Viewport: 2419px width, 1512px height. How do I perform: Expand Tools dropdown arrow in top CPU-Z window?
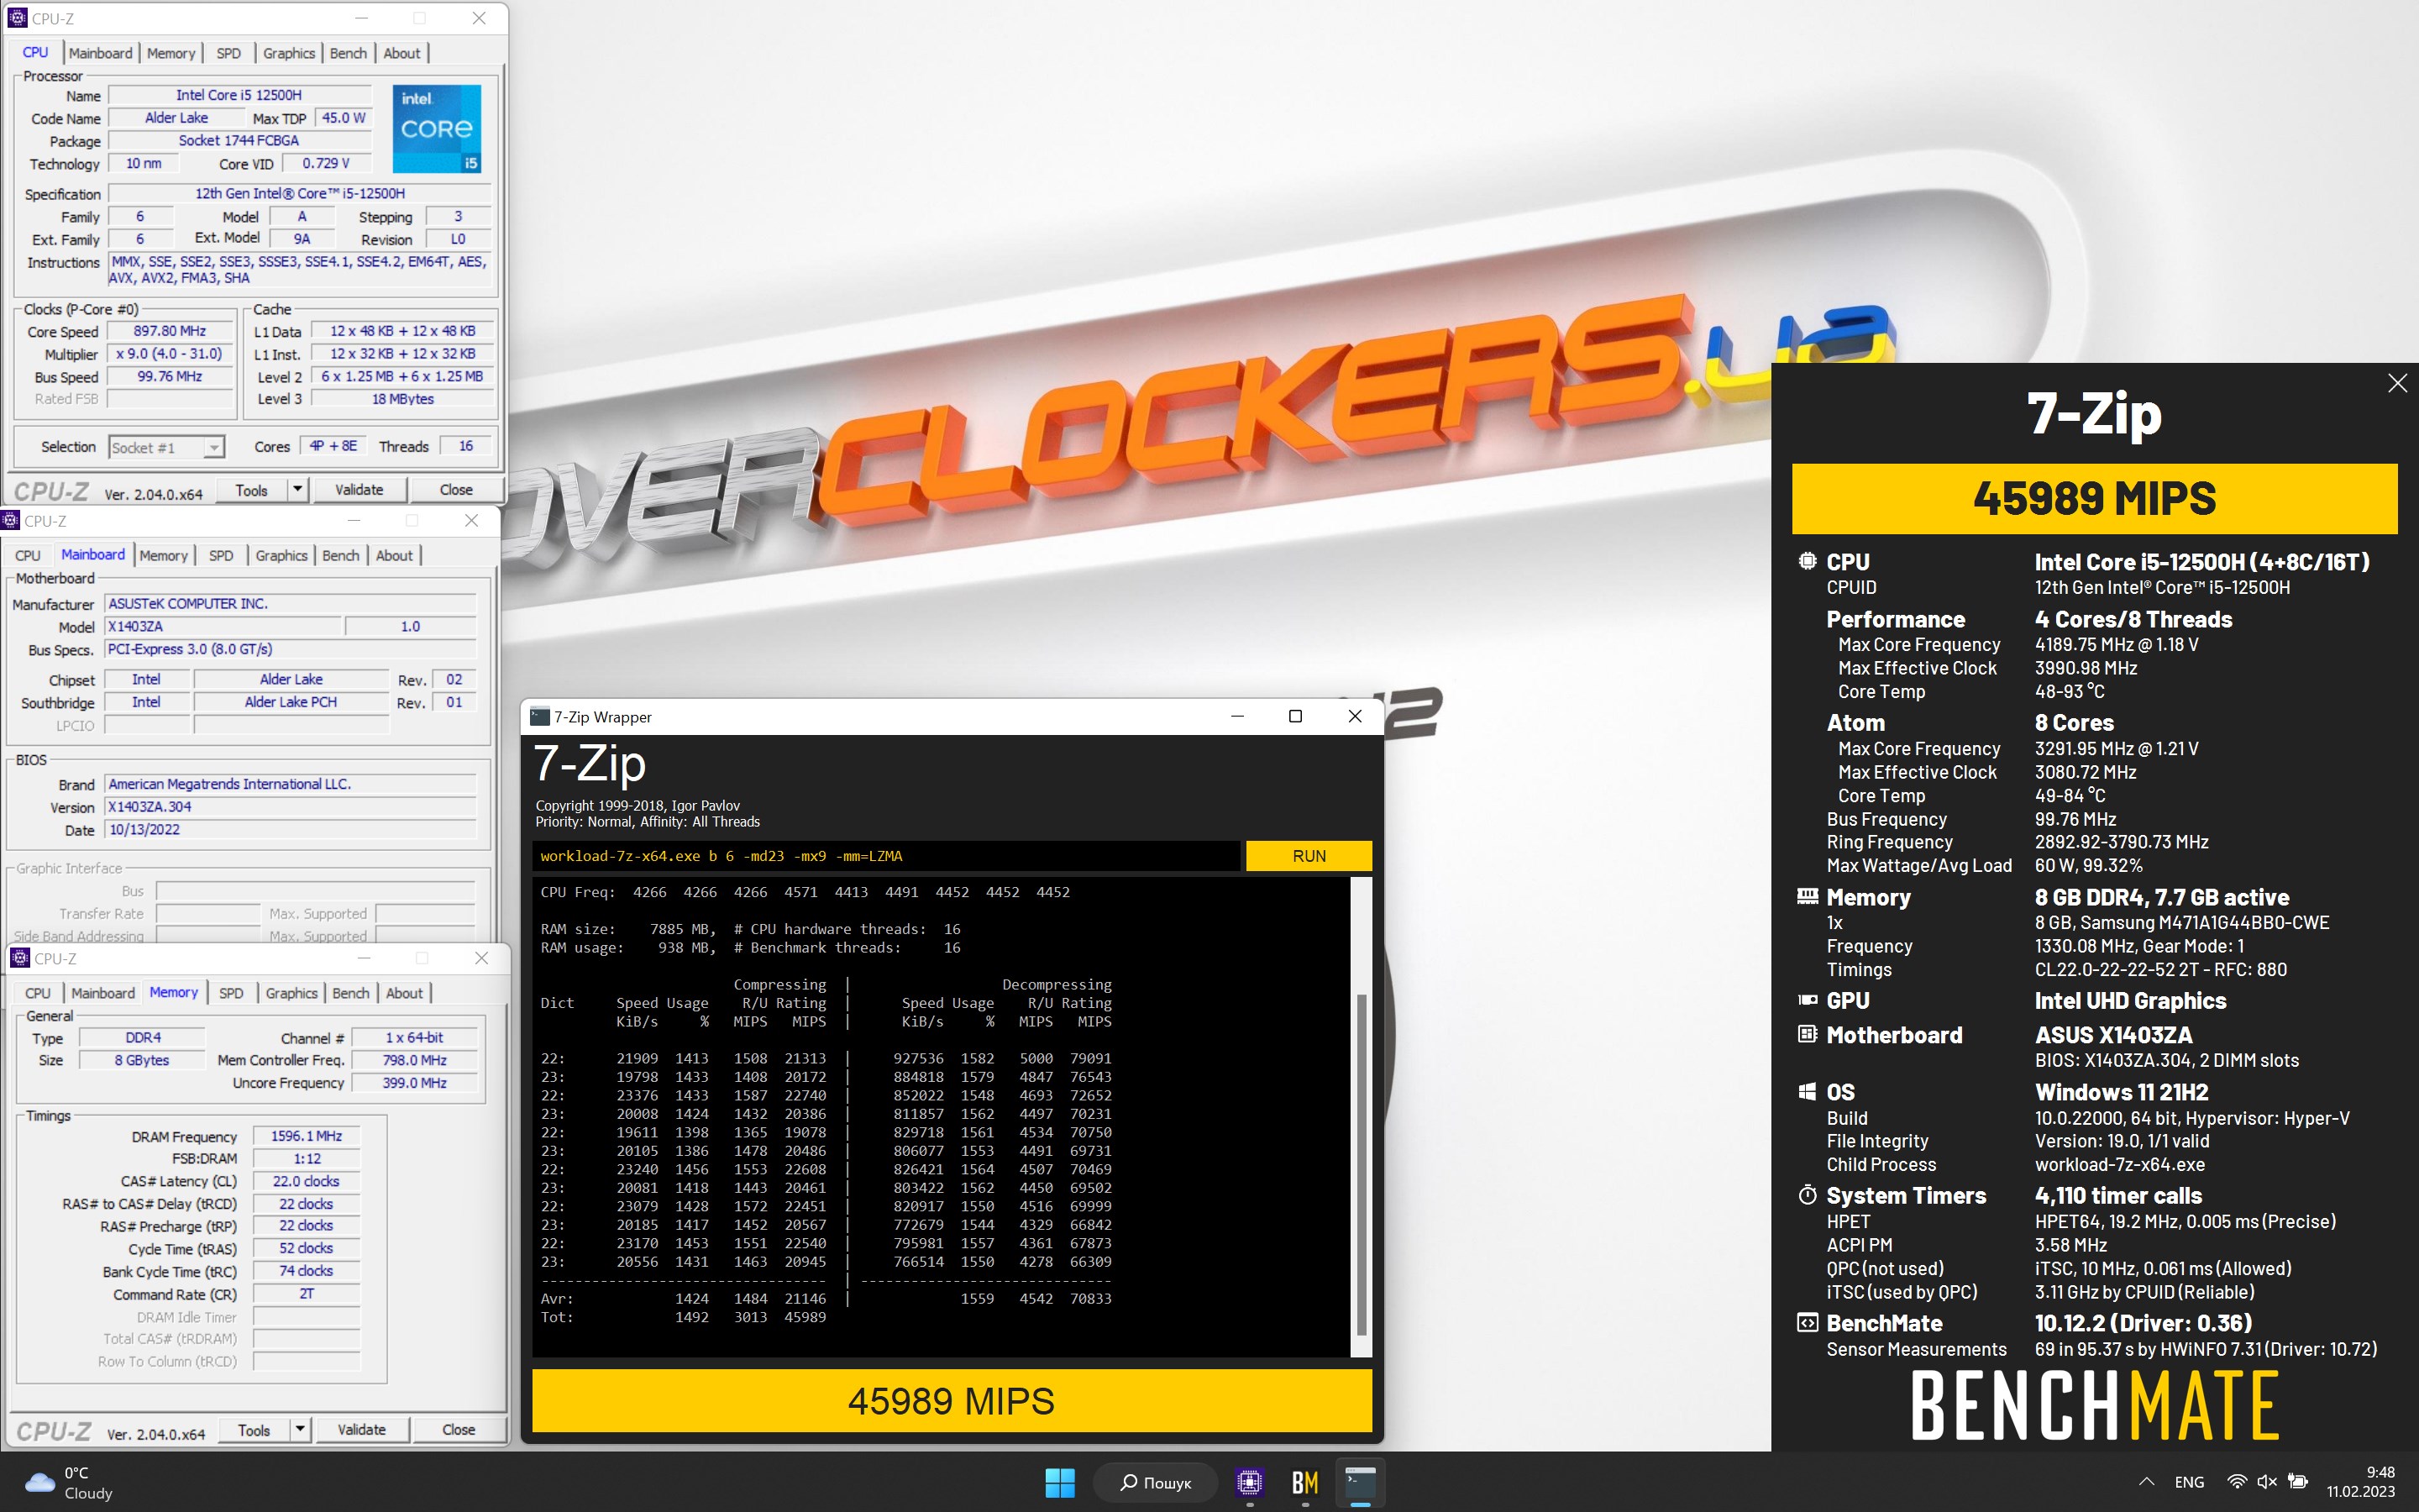[x=296, y=490]
